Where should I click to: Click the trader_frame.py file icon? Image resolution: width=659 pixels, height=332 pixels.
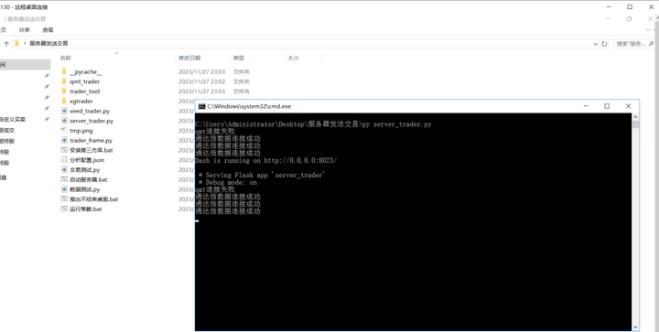64,140
